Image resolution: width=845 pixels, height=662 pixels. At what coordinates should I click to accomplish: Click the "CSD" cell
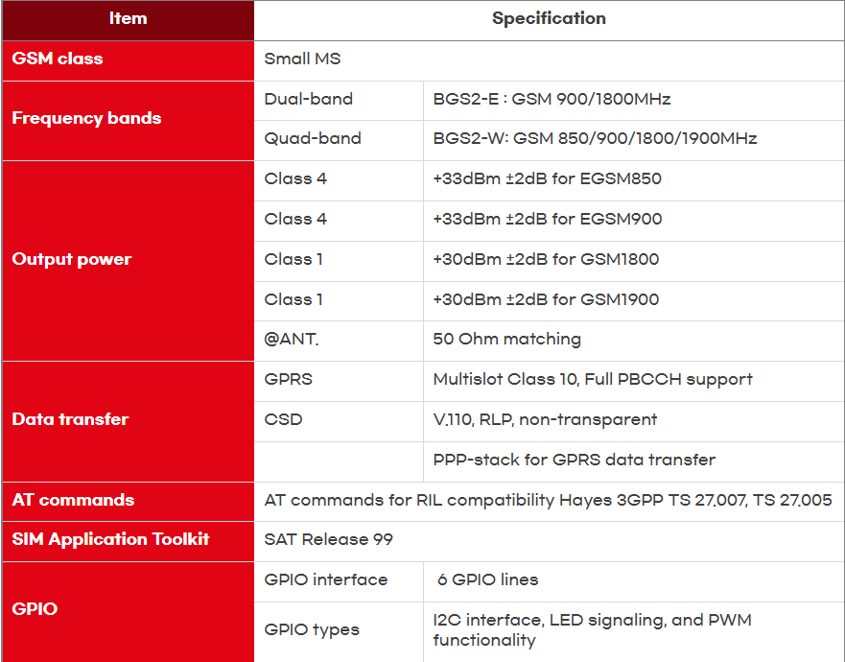click(x=280, y=419)
